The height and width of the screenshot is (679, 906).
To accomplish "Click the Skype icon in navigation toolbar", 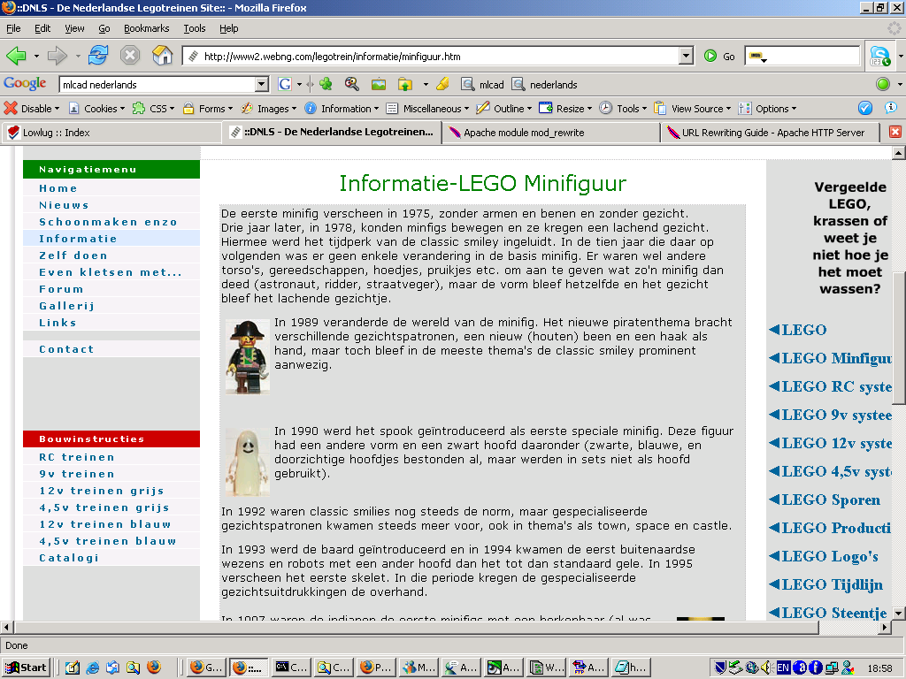I will pos(880,56).
